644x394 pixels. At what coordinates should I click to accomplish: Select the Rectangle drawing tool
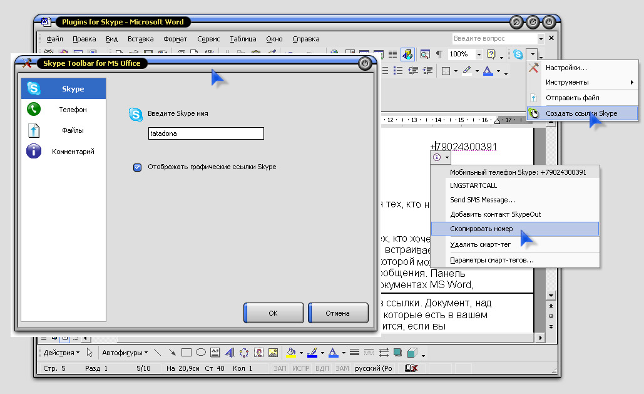[187, 353]
